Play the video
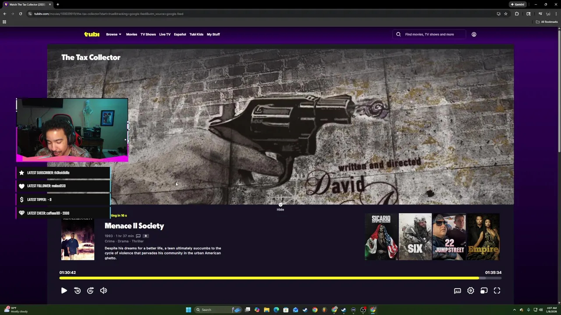The width and height of the screenshot is (561, 315). [64, 290]
